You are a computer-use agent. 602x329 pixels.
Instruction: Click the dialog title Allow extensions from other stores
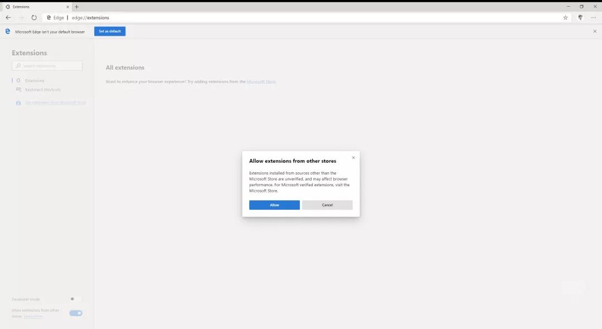point(293,161)
